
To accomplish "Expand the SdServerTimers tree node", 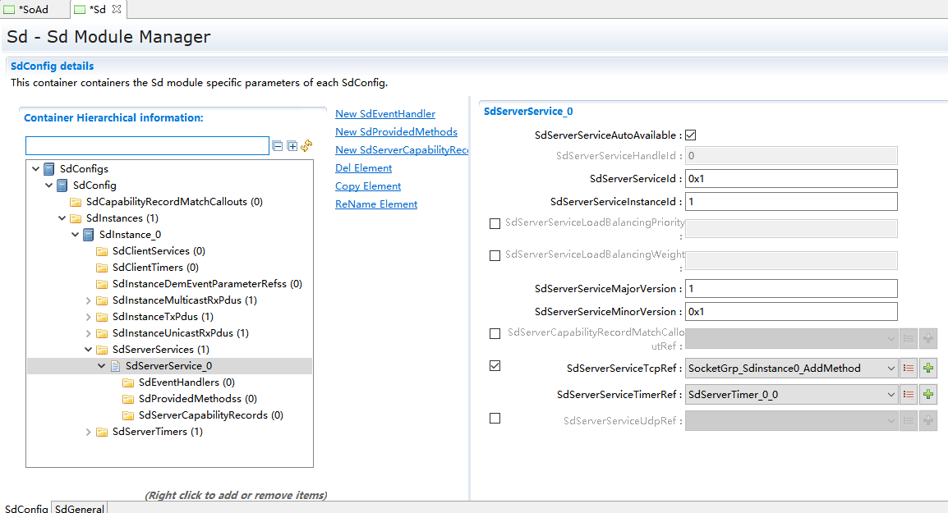I will coord(89,432).
